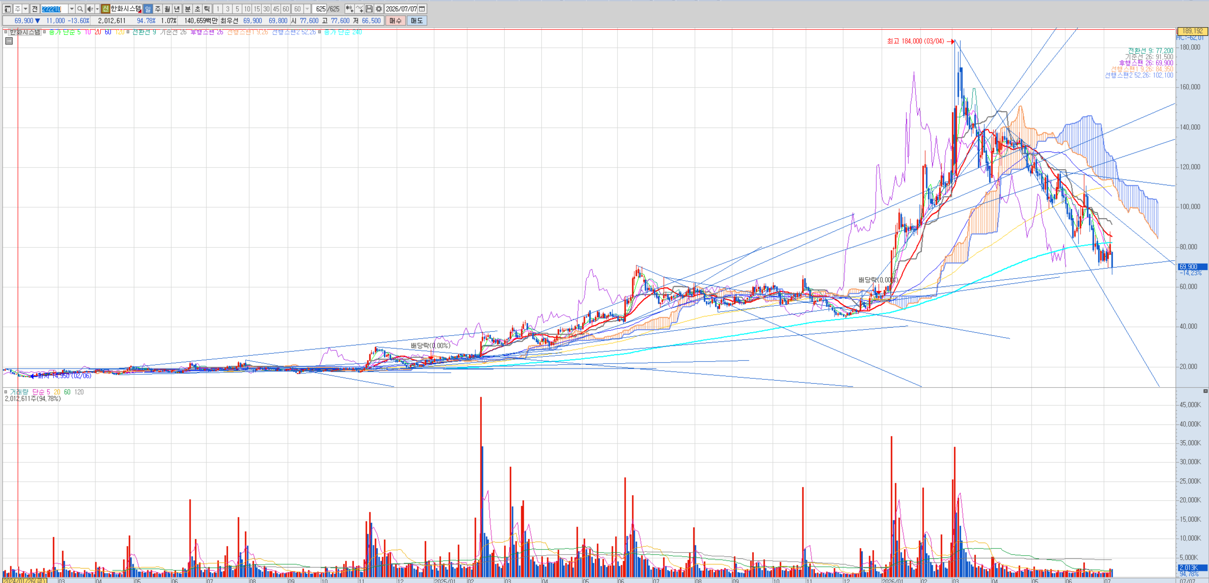Click the volume pane corner button
Viewport: 1209px width, 583px height.
(x=1205, y=391)
